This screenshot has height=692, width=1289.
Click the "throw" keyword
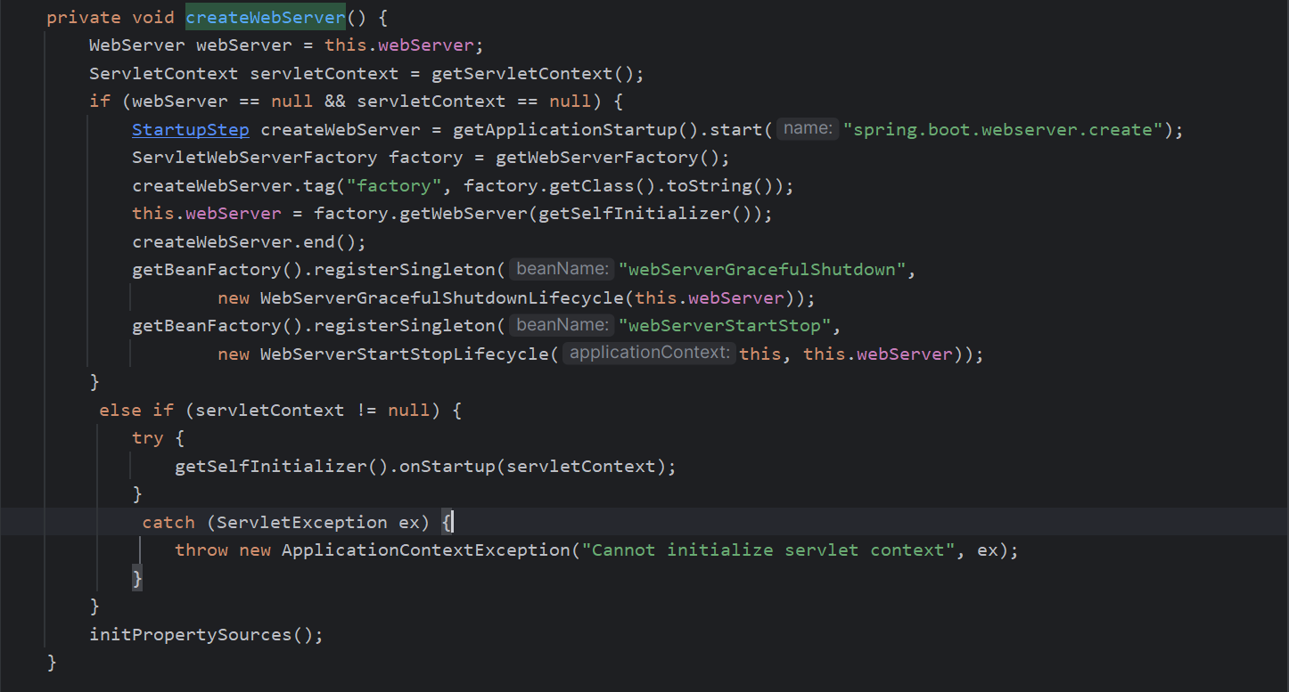pos(201,550)
